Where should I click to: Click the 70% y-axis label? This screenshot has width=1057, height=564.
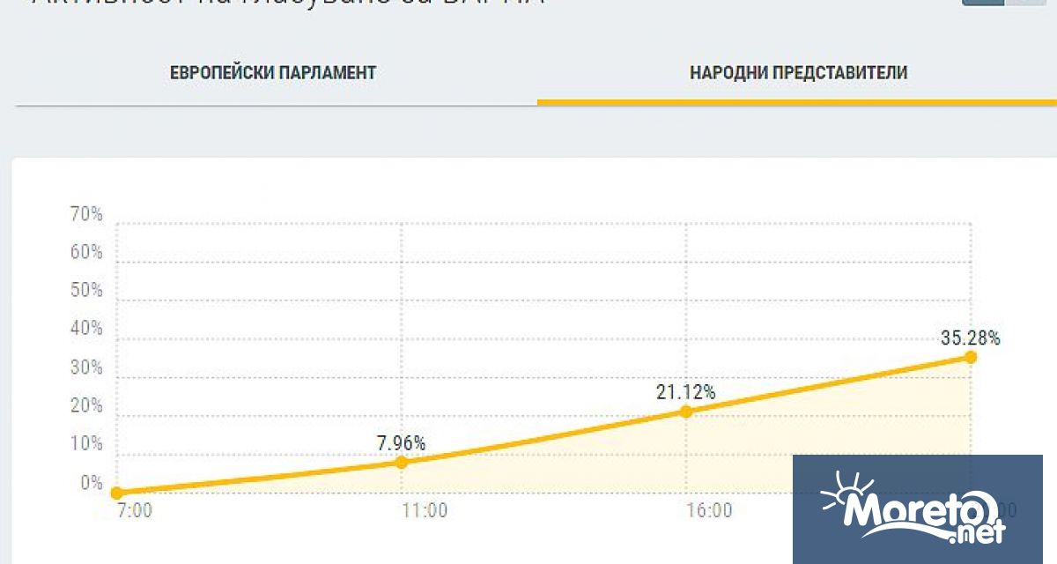point(86,214)
